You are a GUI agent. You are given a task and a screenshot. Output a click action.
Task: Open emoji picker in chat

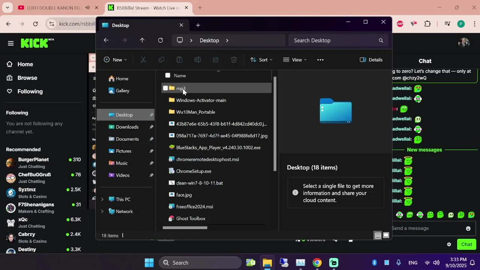pos(468,228)
